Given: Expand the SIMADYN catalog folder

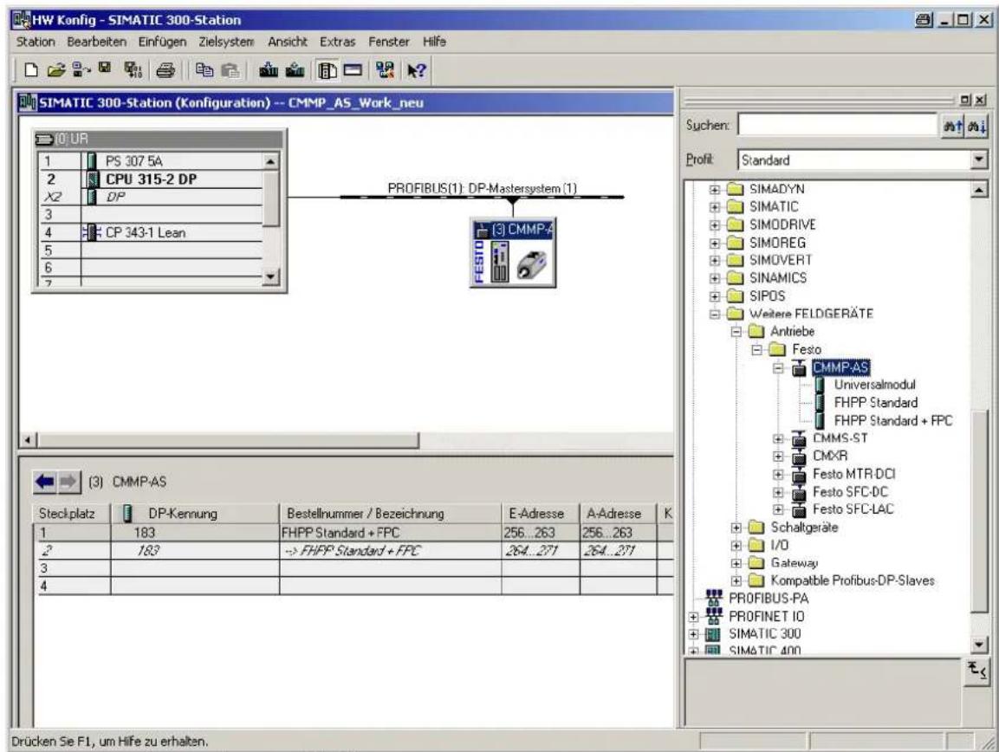Looking at the screenshot, I should click(714, 189).
